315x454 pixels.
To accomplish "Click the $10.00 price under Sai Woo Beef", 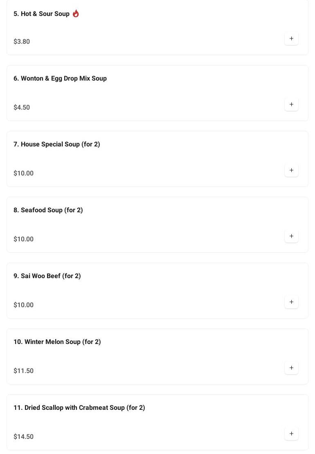I will click(23, 305).
